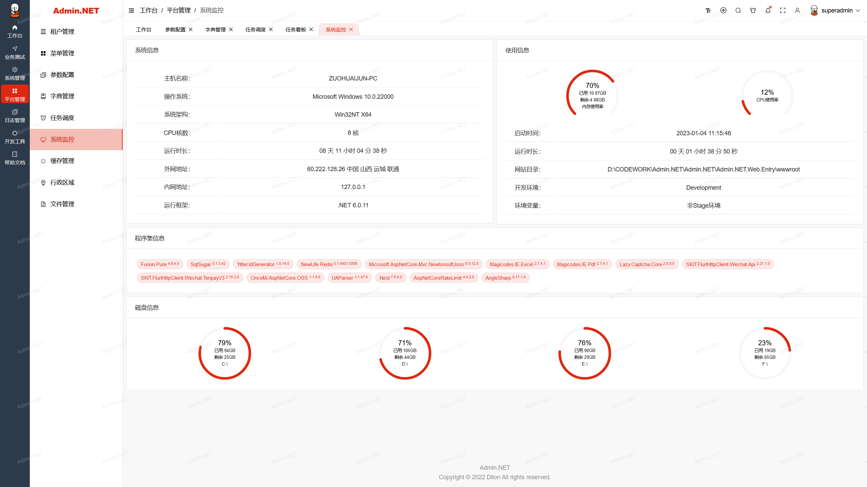Switch to the 工作台 tab

(144, 30)
